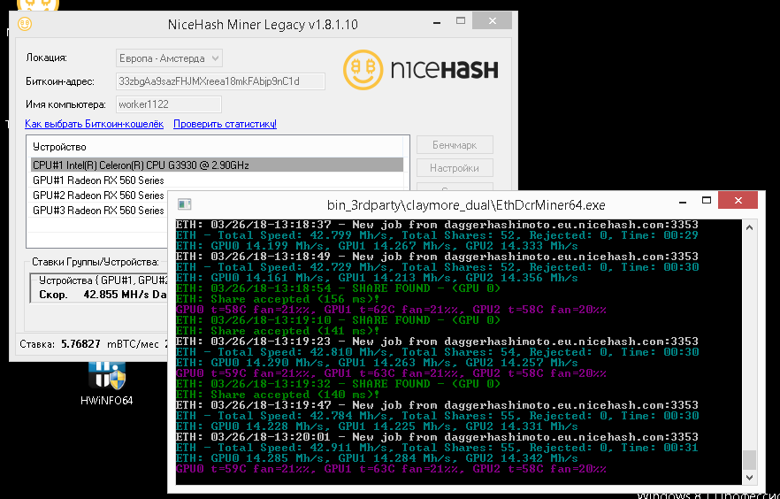Minimize the NiceHash Miner Legacy window
This screenshot has height=499, width=780.
pos(437,22)
